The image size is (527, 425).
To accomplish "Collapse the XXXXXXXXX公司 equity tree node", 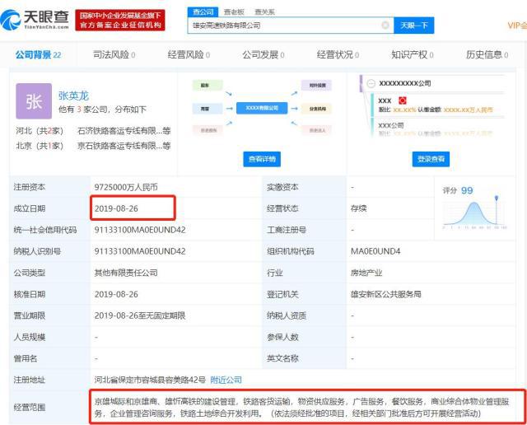I will pos(371,83).
